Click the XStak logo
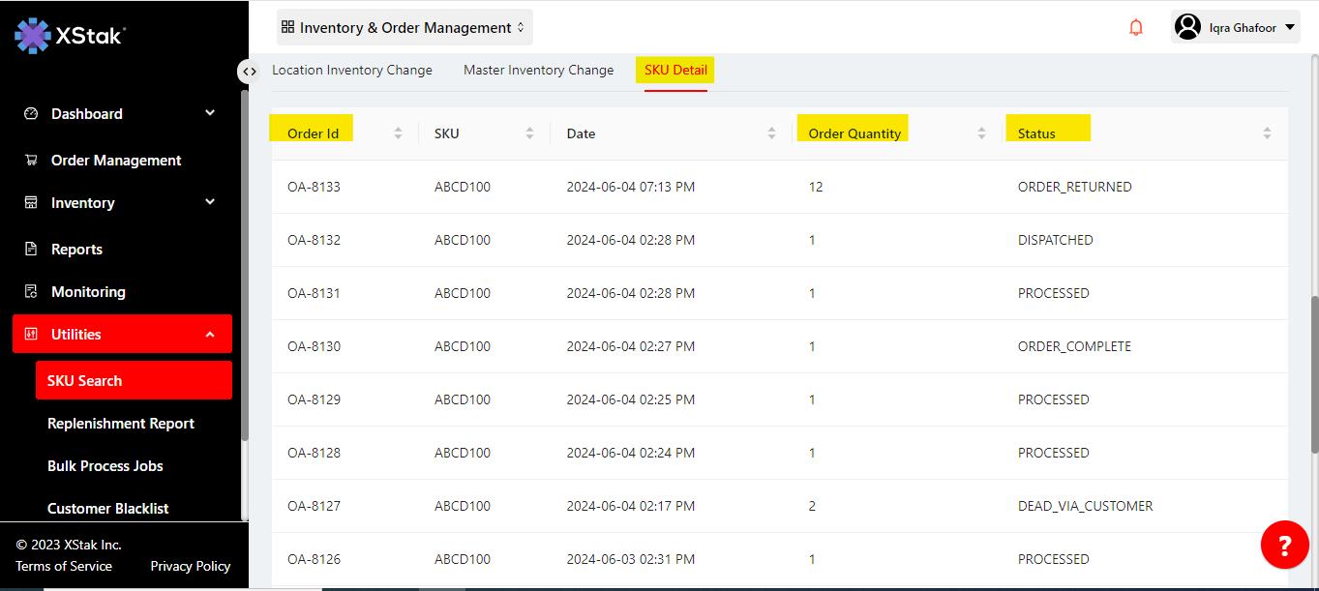 click(70, 36)
